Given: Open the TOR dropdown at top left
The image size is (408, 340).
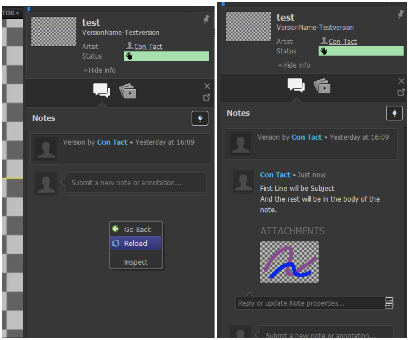Looking at the screenshot, I should click(11, 13).
